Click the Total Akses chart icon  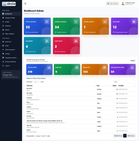coord(49,67)
